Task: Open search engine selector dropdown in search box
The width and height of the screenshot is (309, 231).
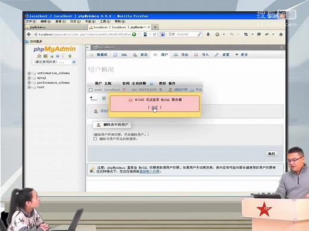Action: coord(163,34)
